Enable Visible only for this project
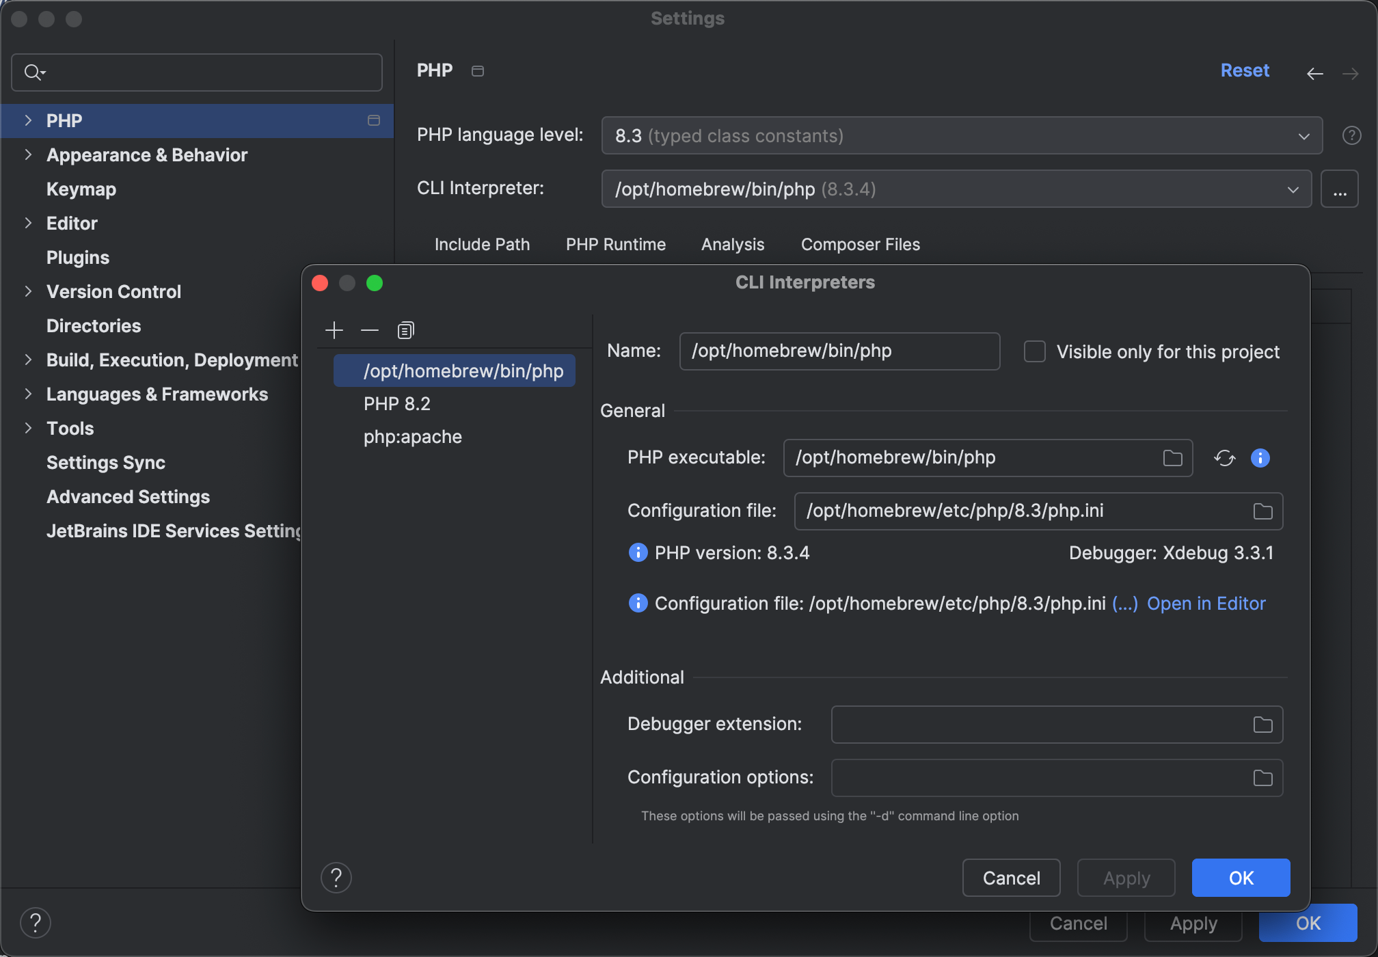Screen dimensions: 1378x957 tap(1035, 351)
